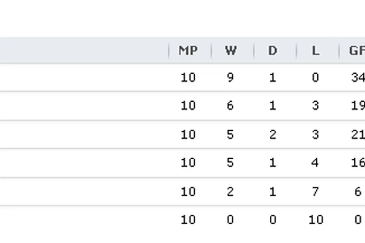The width and height of the screenshot is (365, 243).
Task: Select the 4 losses cell in fourth row
Action: (315, 162)
